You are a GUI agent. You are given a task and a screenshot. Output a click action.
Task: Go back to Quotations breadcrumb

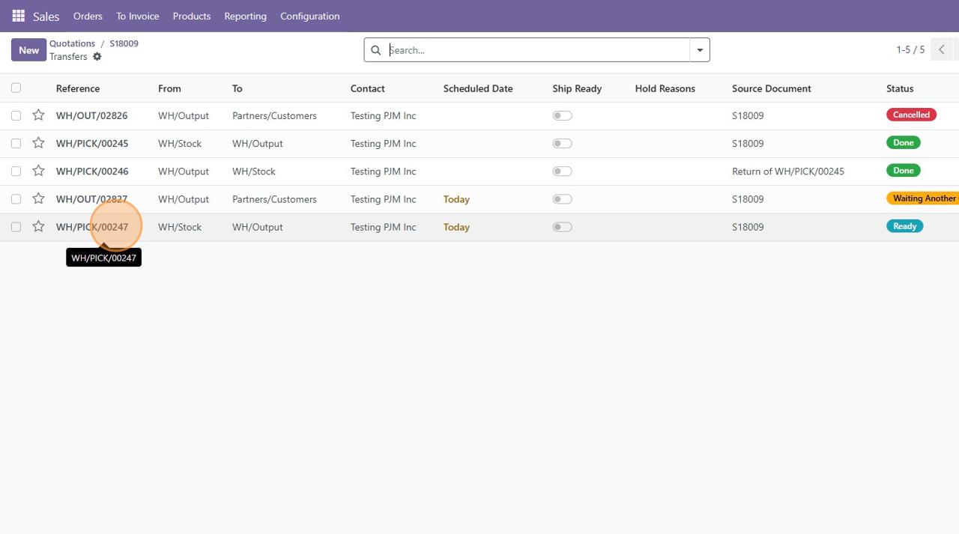coord(72,43)
